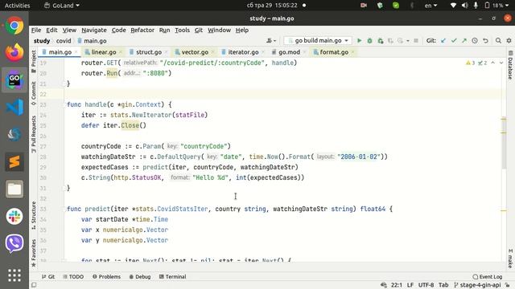
Task: Open the Git menu
Action: (x=199, y=31)
